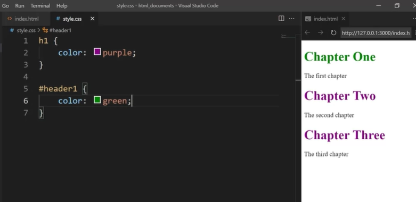Click the word purple in the code

(x=117, y=53)
